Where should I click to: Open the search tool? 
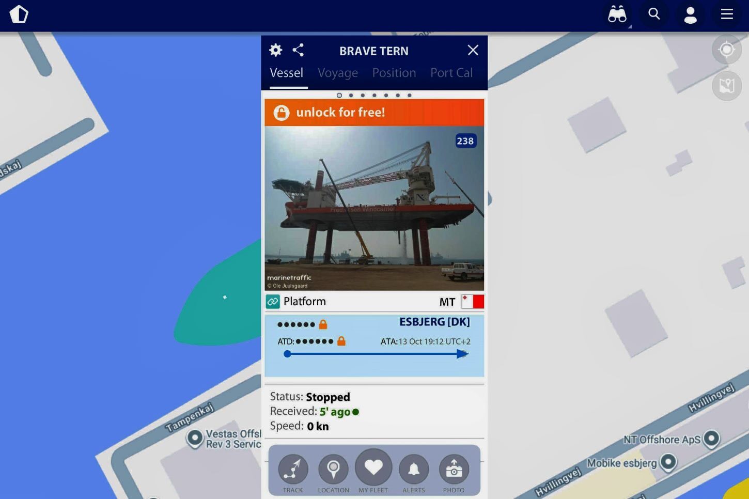point(654,14)
